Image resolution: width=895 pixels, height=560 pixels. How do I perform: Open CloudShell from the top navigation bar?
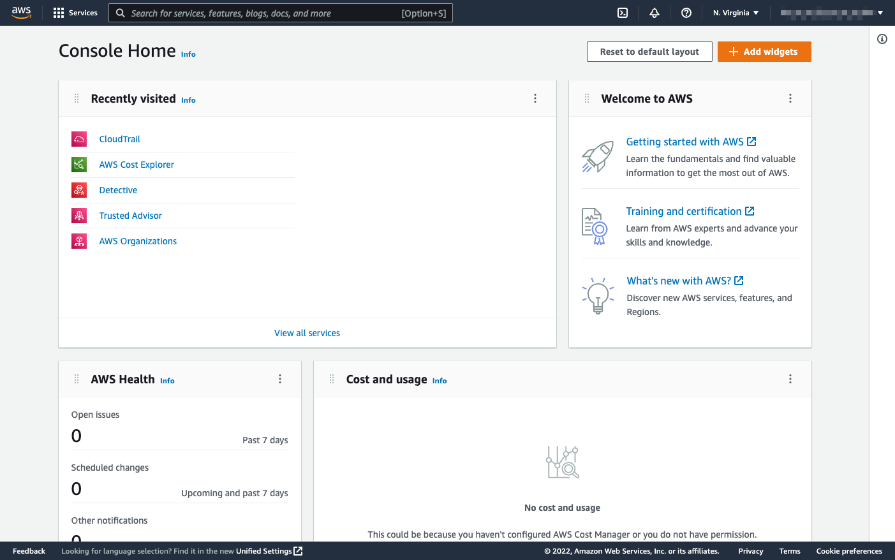coord(623,12)
